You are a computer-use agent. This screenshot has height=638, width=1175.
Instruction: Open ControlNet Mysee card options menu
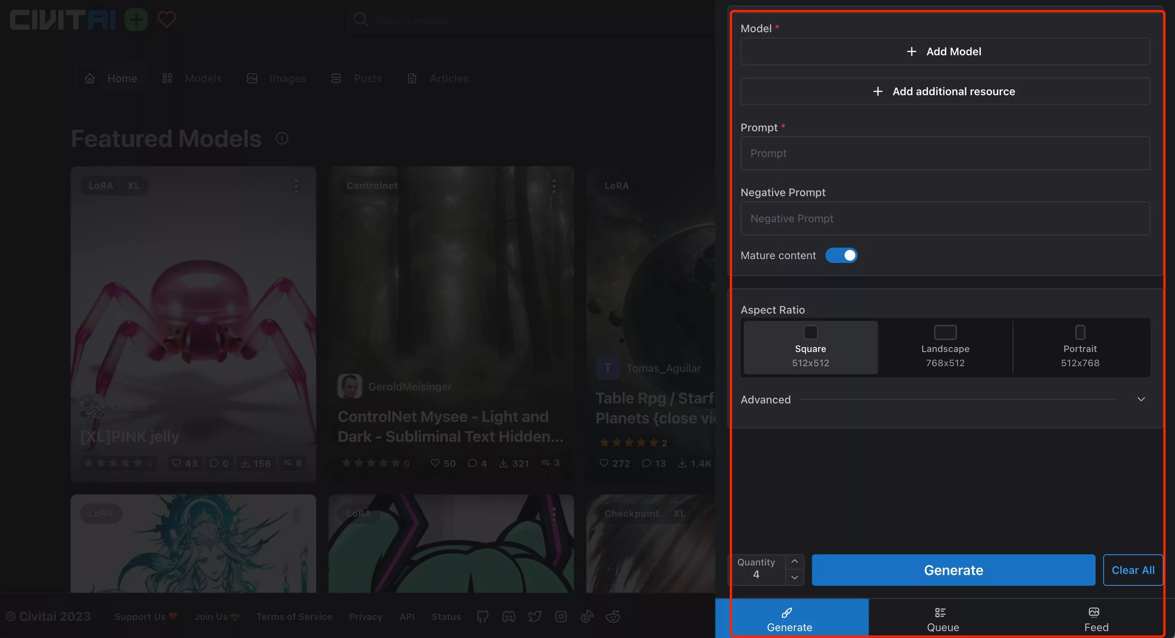554,186
